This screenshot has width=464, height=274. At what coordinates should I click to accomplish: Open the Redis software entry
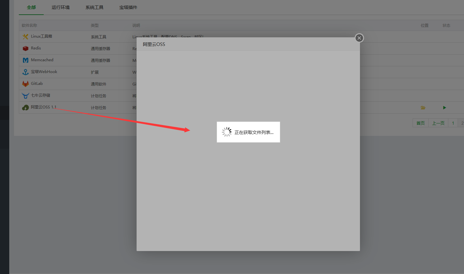click(36, 48)
